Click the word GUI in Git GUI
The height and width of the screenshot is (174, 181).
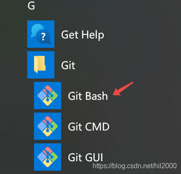click(94, 157)
